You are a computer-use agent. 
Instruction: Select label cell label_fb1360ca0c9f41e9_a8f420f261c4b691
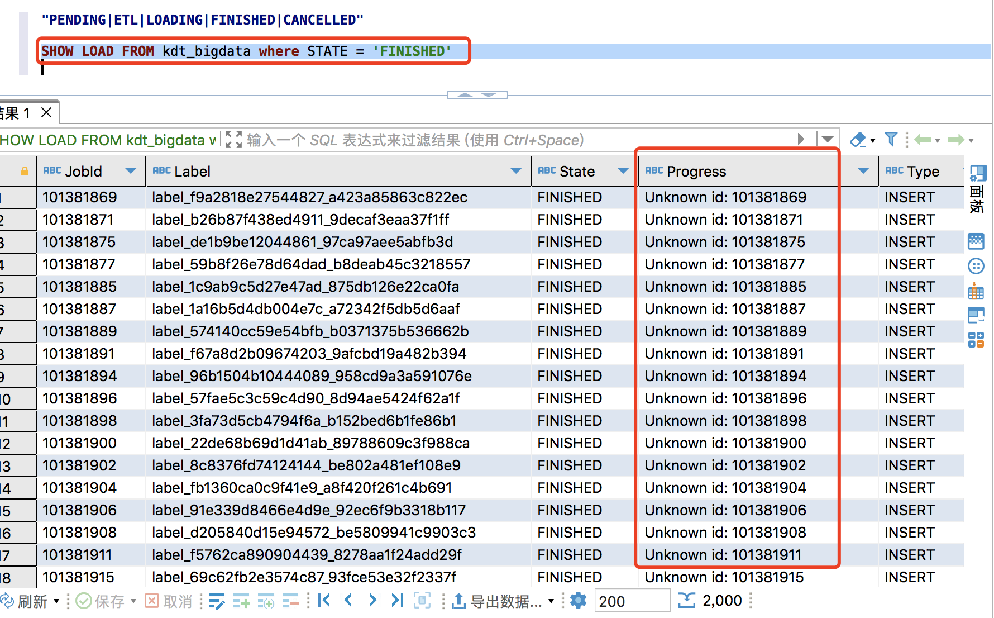tap(338, 488)
